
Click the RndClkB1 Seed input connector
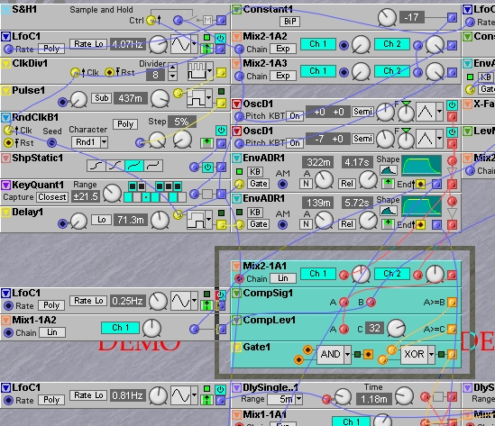[x=51, y=143]
